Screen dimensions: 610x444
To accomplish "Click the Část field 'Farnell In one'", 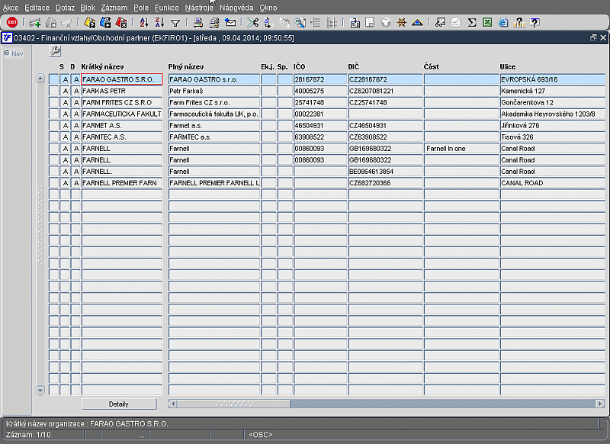I will [461, 149].
